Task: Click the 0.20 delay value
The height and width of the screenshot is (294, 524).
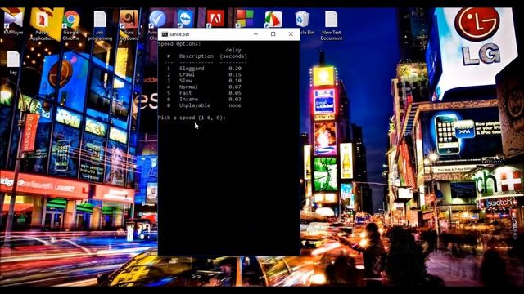Action: [x=235, y=69]
